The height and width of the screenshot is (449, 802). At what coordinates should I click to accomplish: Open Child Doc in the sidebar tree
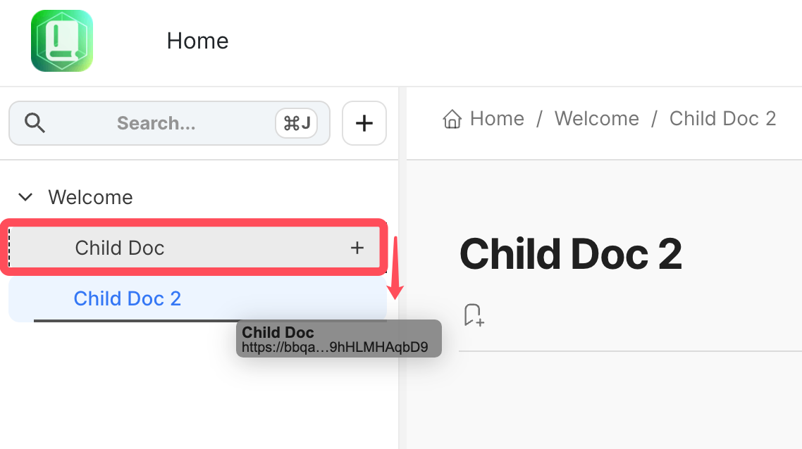(x=120, y=248)
